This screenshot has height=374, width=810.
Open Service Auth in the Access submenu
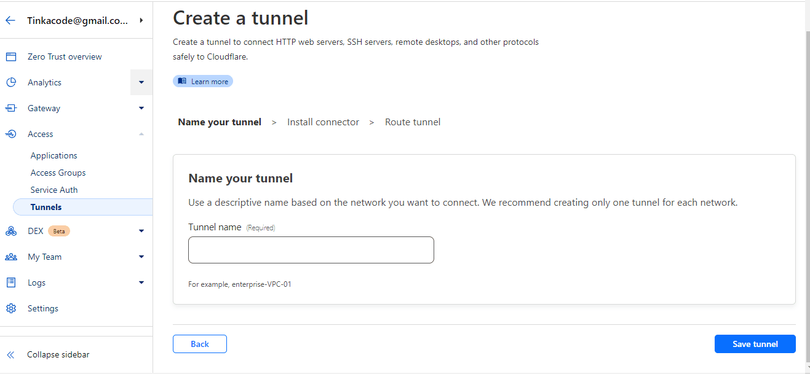pos(54,190)
